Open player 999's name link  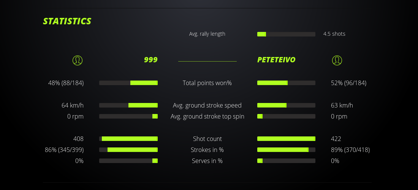point(150,60)
